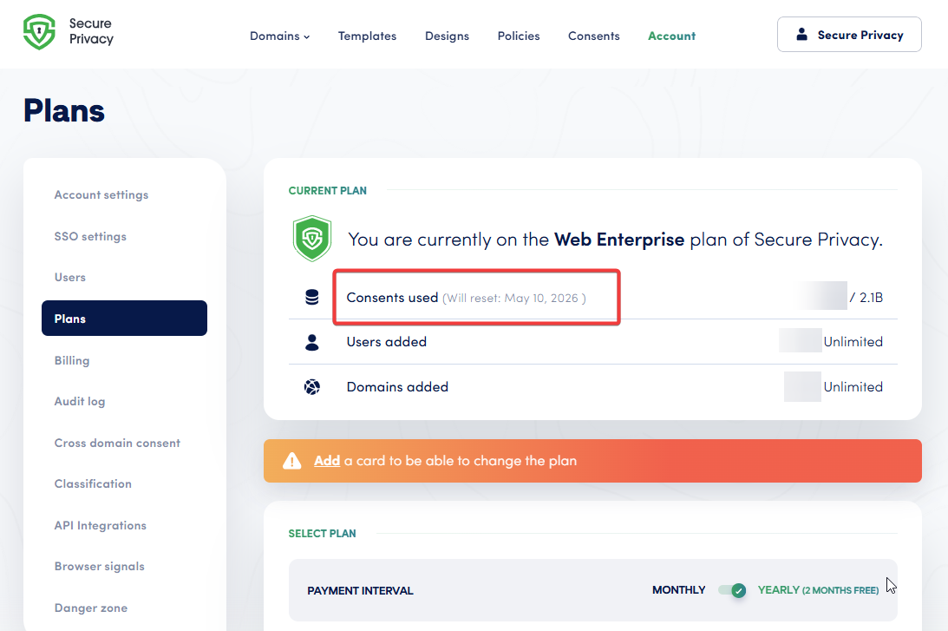
Task: Click the user avatar icon in profile button
Action: 801,35
